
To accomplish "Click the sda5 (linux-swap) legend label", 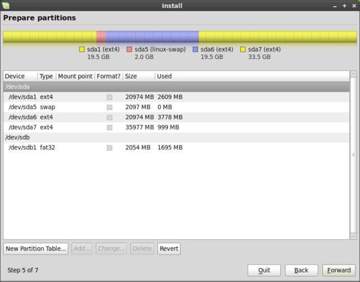I will 160,49.
